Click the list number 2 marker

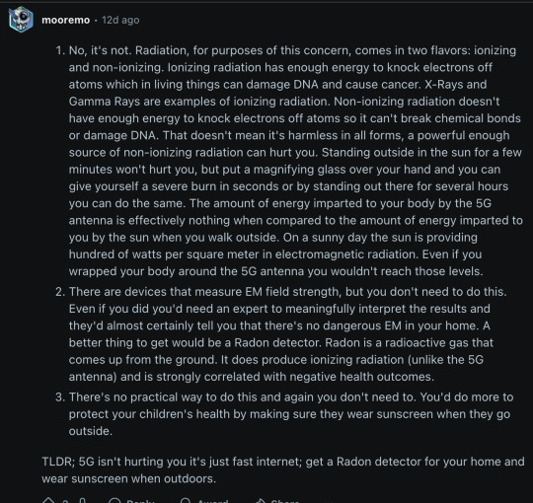click(x=60, y=292)
